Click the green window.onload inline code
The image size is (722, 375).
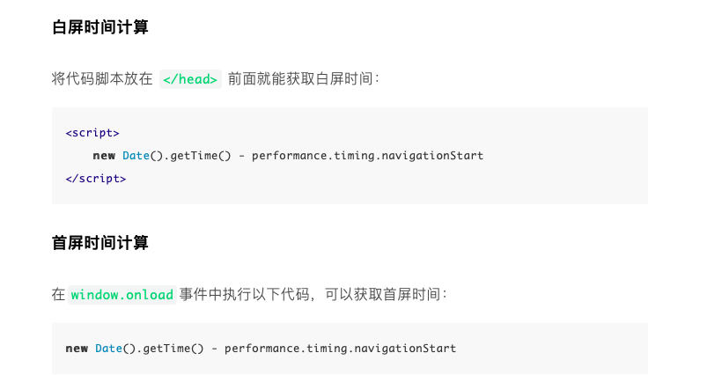tap(122, 295)
